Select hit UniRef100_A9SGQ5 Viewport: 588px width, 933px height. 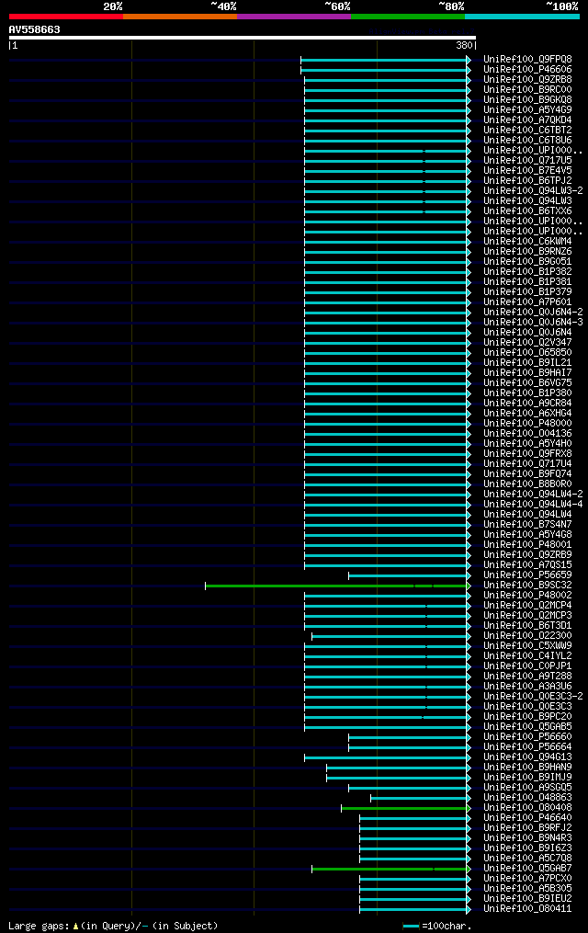pyautogui.click(x=527, y=788)
